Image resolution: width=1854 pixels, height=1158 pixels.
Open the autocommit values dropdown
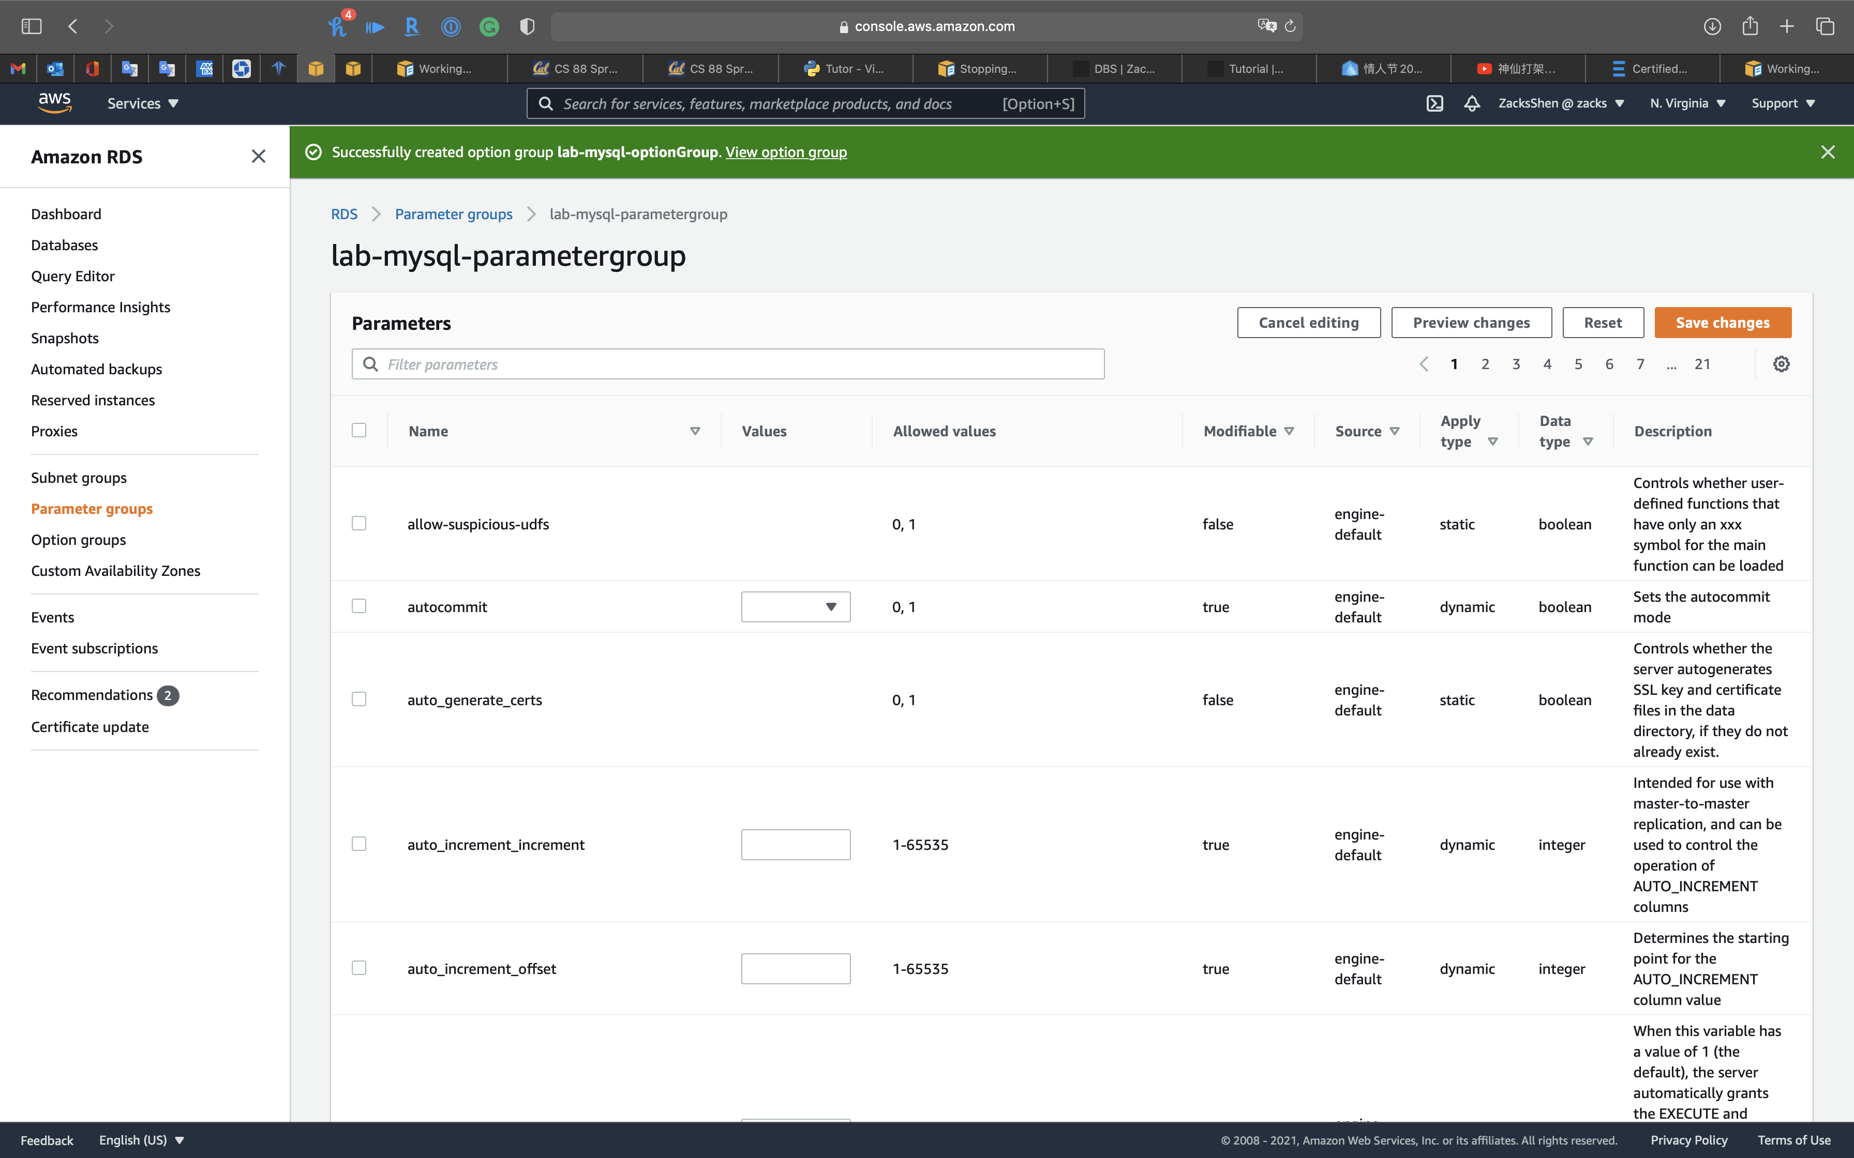coord(795,606)
